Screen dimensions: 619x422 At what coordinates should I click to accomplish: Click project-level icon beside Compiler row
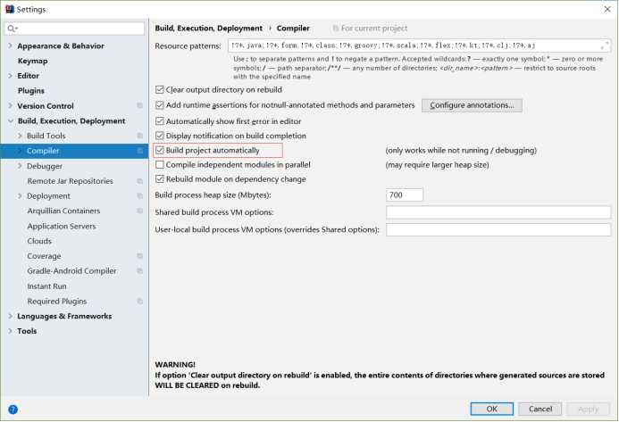(139, 151)
